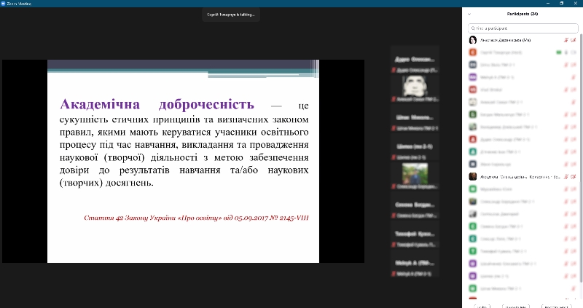Click the Unmute Me button
The image size is (583, 308).
click(516, 307)
